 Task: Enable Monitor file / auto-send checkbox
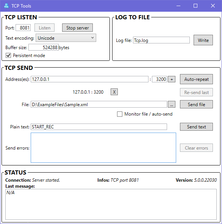point(120,114)
